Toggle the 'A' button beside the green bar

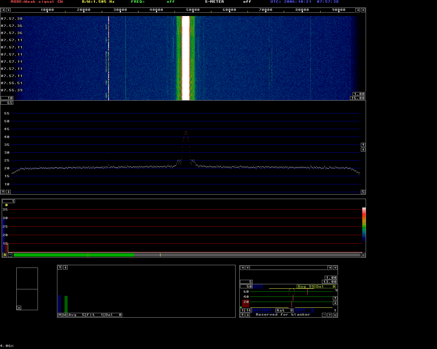click(x=5, y=255)
